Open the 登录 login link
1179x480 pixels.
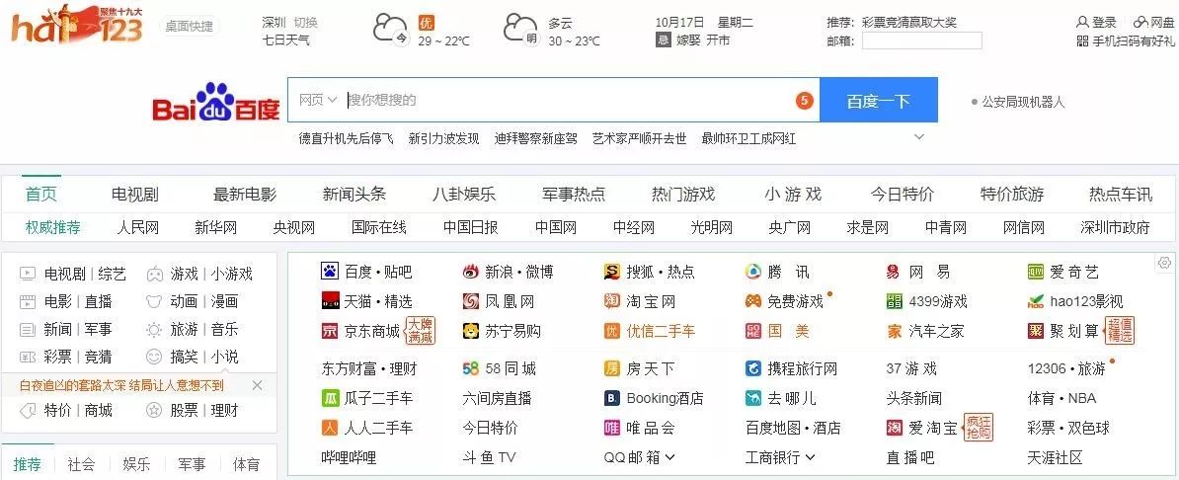1097,22
